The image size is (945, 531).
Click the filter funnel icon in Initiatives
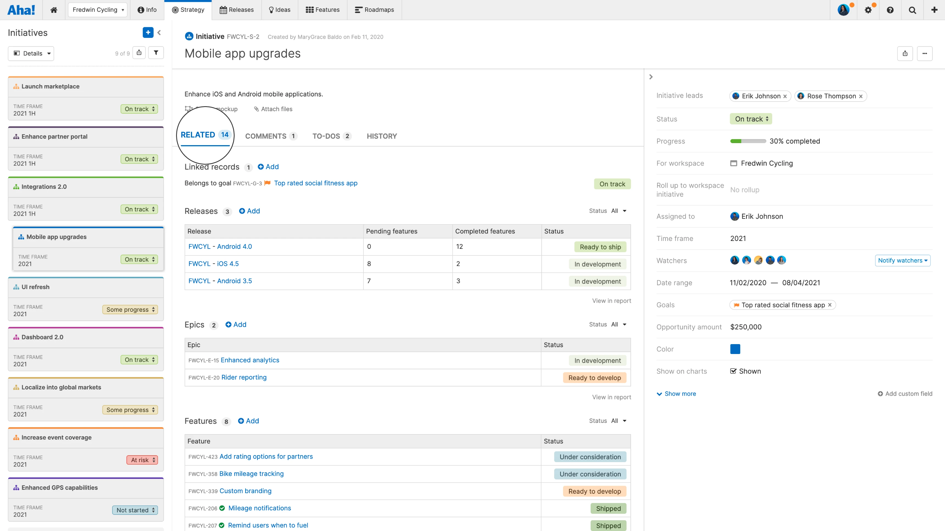(x=156, y=53)
